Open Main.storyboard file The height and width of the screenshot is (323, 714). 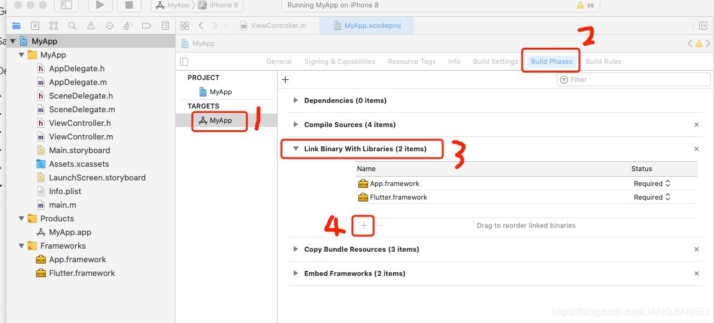(73, 151)
